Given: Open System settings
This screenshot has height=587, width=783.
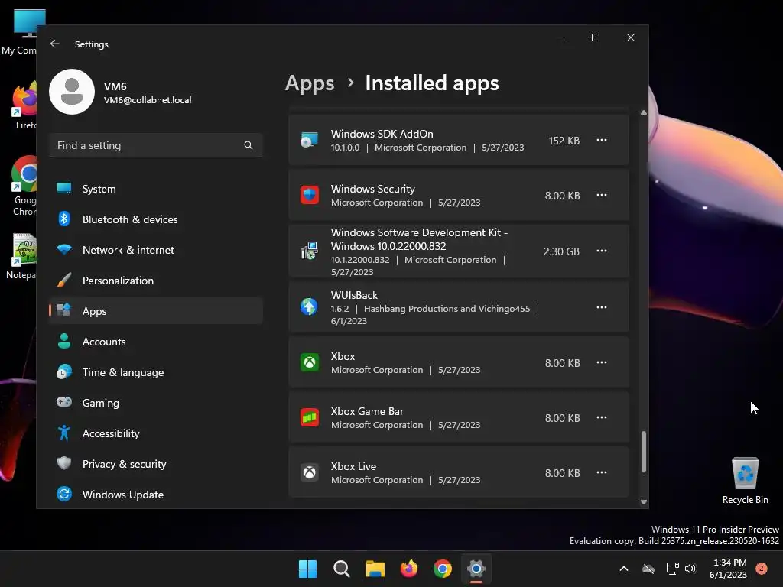Looking at the screenshot, I should 156,189.
